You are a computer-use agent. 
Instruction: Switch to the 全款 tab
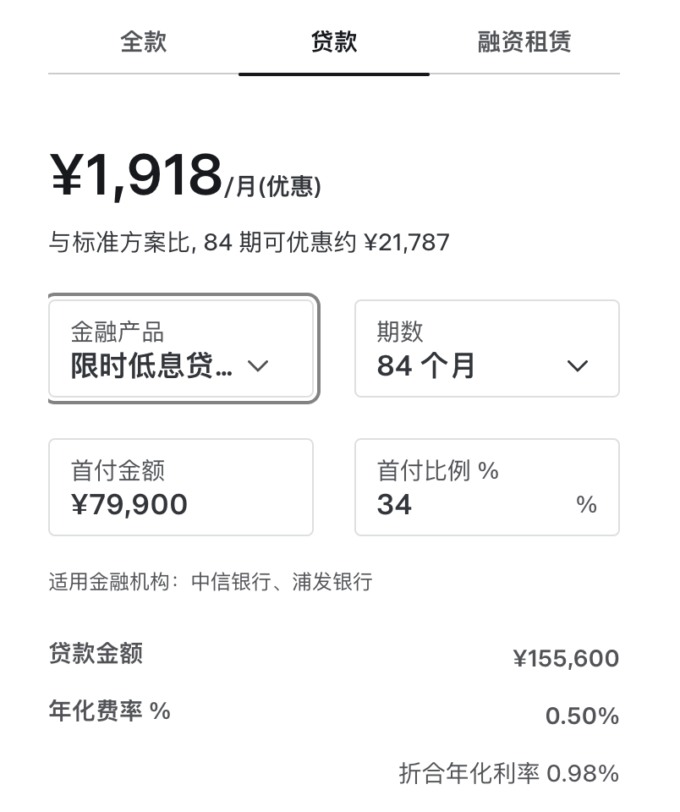[x=144, y=42]
